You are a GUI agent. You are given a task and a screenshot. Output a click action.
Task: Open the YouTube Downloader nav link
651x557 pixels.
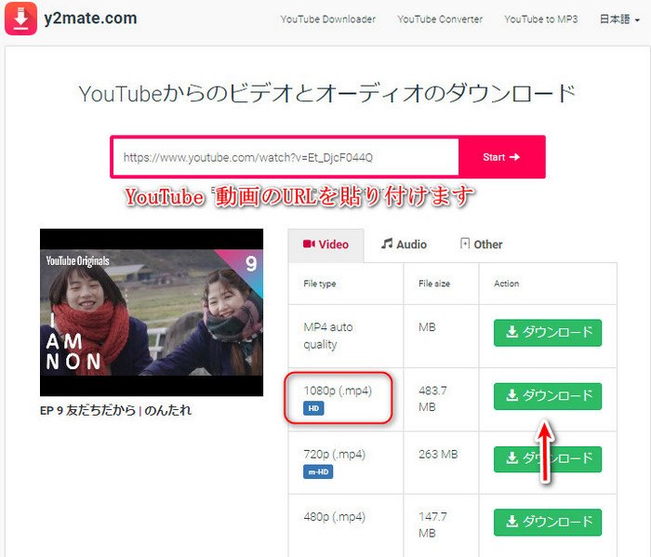click(327, 20)
